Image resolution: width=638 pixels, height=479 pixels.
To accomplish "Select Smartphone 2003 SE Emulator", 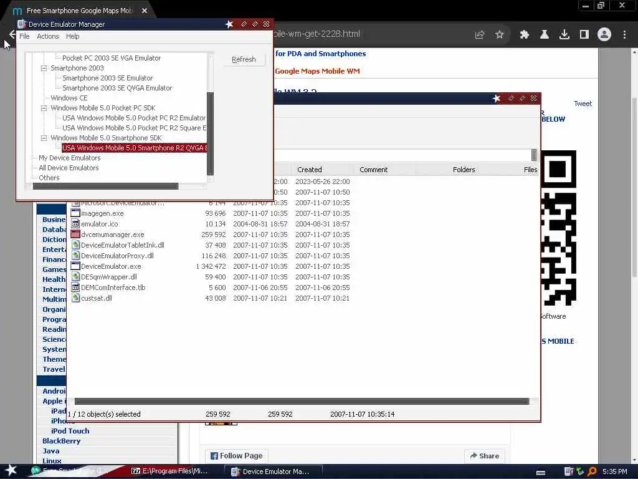I will tap(107, 78).
